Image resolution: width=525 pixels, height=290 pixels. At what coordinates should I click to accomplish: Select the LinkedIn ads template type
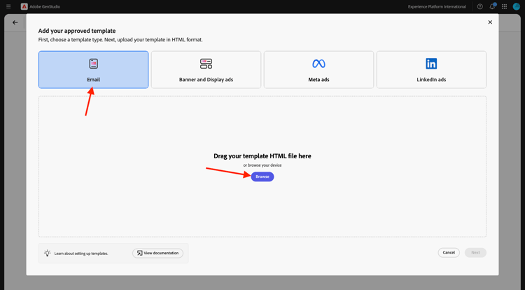tap(431, 69)
